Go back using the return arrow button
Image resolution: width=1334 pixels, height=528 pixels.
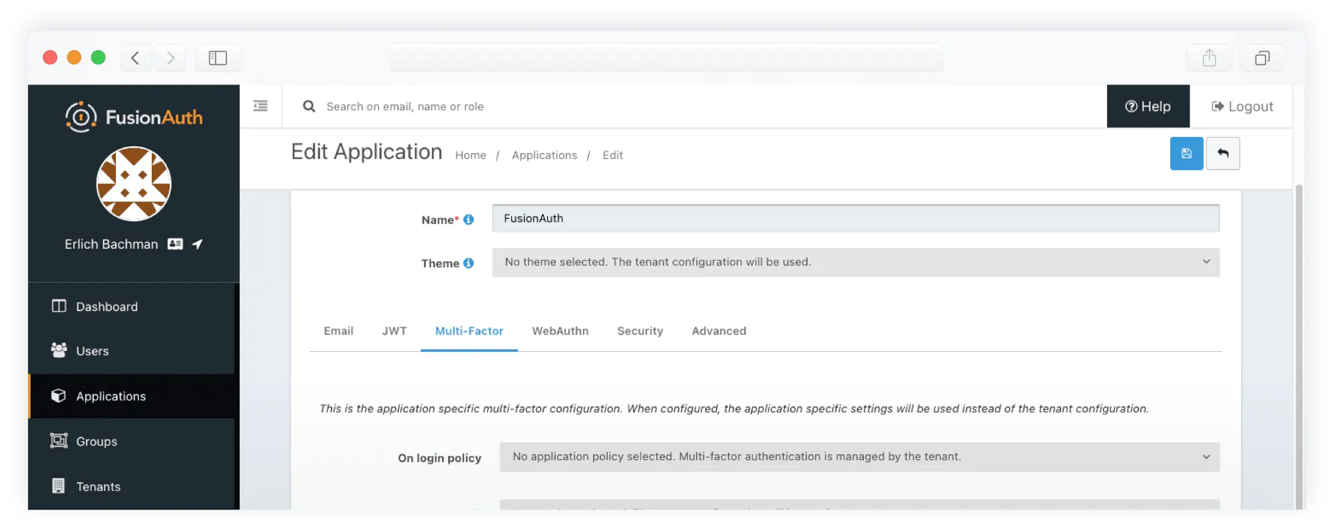(x=1223, y=154)
